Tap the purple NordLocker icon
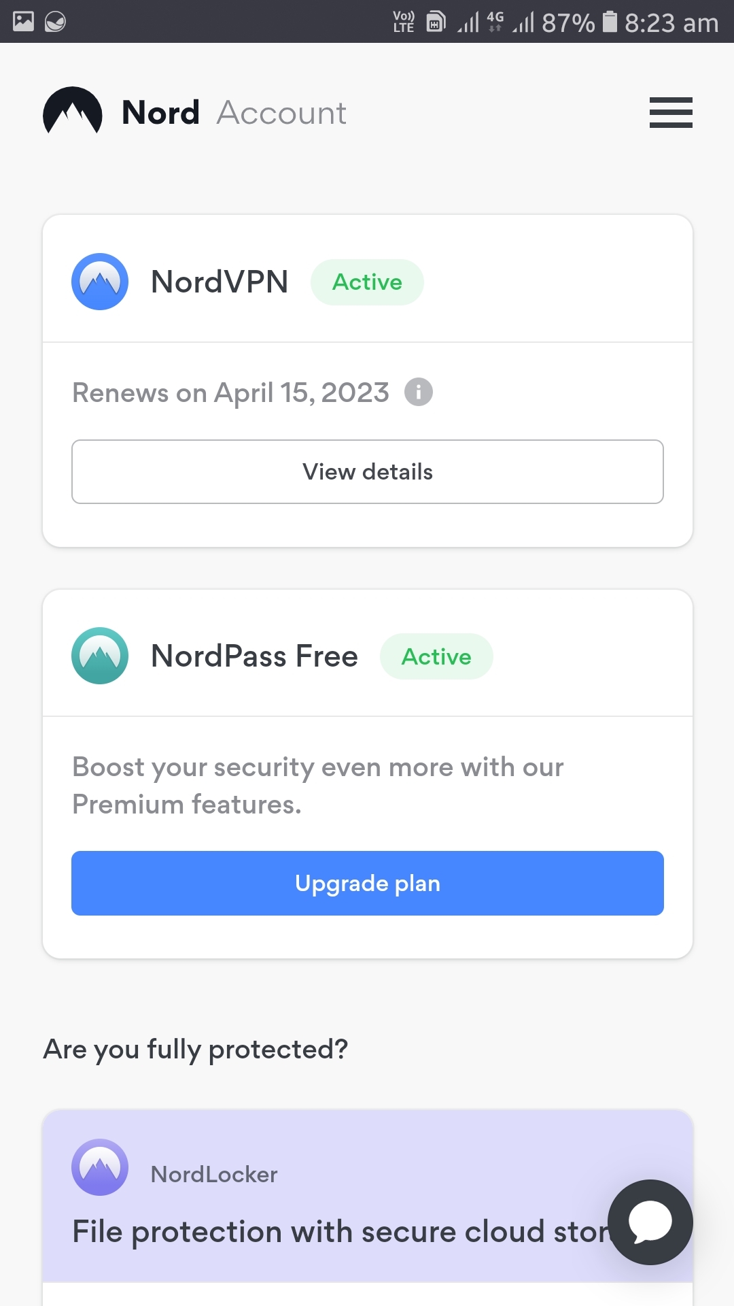 point(100,1167)
